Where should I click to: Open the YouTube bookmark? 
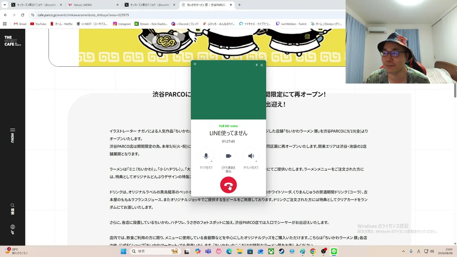(x=38, y=24)
